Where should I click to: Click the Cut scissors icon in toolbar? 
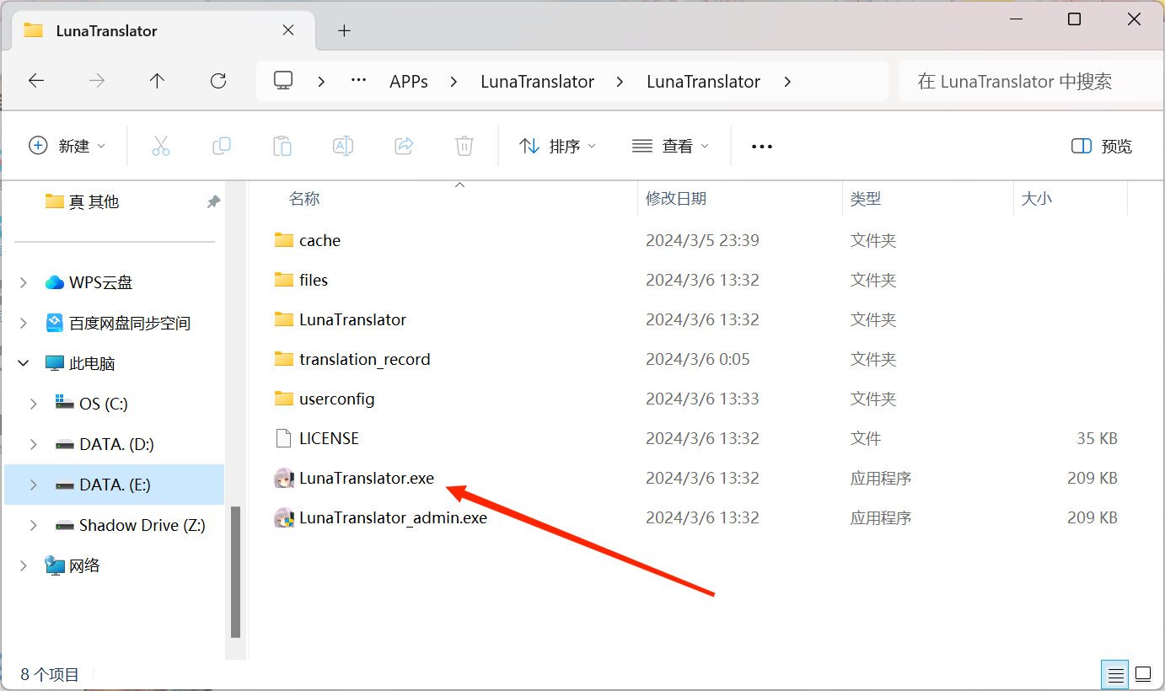point(161,146)
